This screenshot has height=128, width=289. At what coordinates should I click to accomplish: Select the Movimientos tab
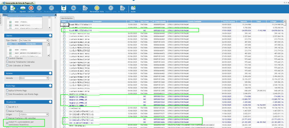click(67, 18)
